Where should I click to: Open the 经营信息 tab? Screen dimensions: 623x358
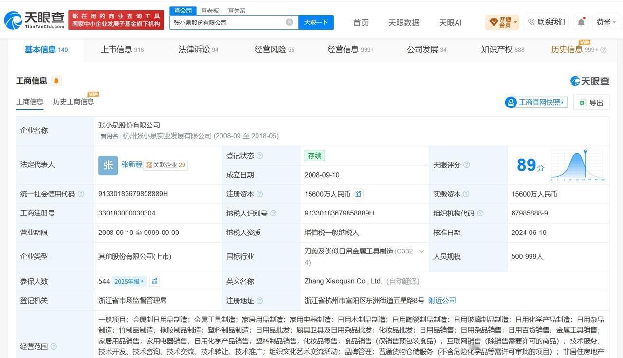tap(350, 50)
